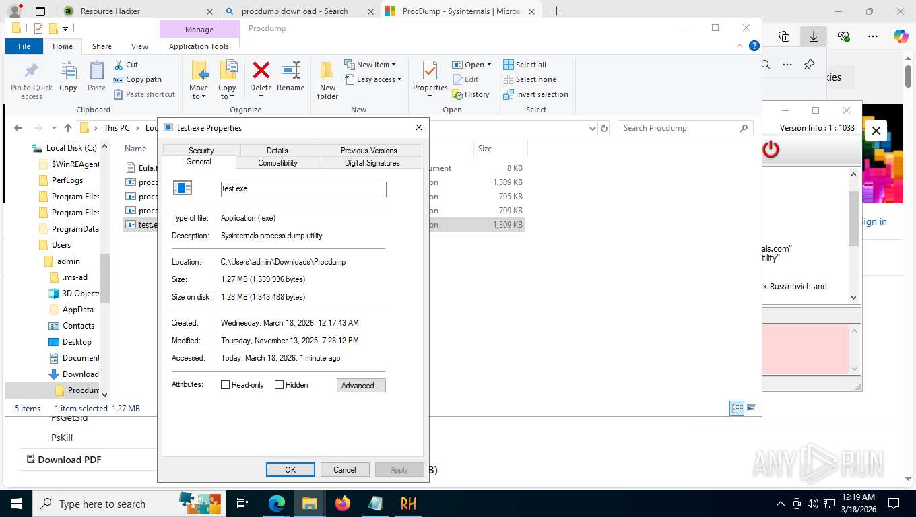Open Resource Hacker taskbar icon
This screenshot has height=517, width=916.
coord(408,504)
